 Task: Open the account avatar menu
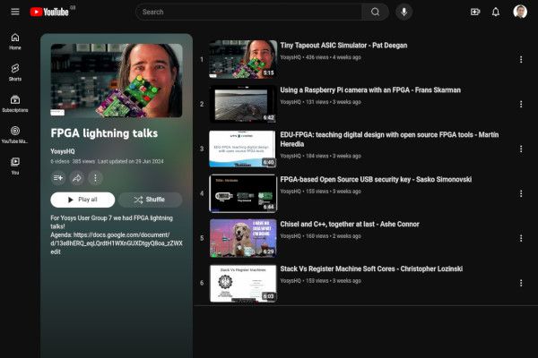point(520,12)
